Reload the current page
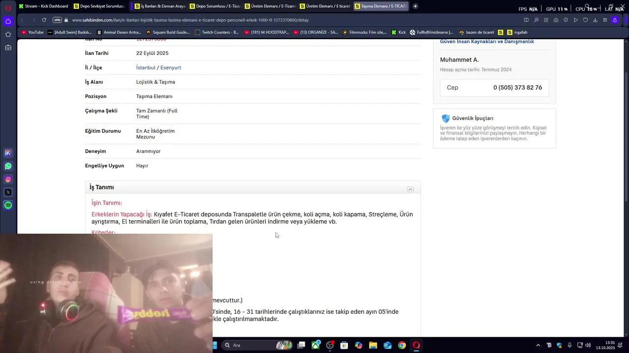629x353 pixels. coord(44,20)
